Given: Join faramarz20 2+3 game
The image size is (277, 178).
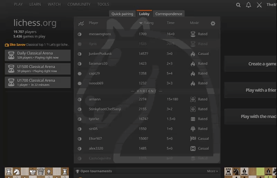Looking at the screenshot, I should (x=147, y=64).
